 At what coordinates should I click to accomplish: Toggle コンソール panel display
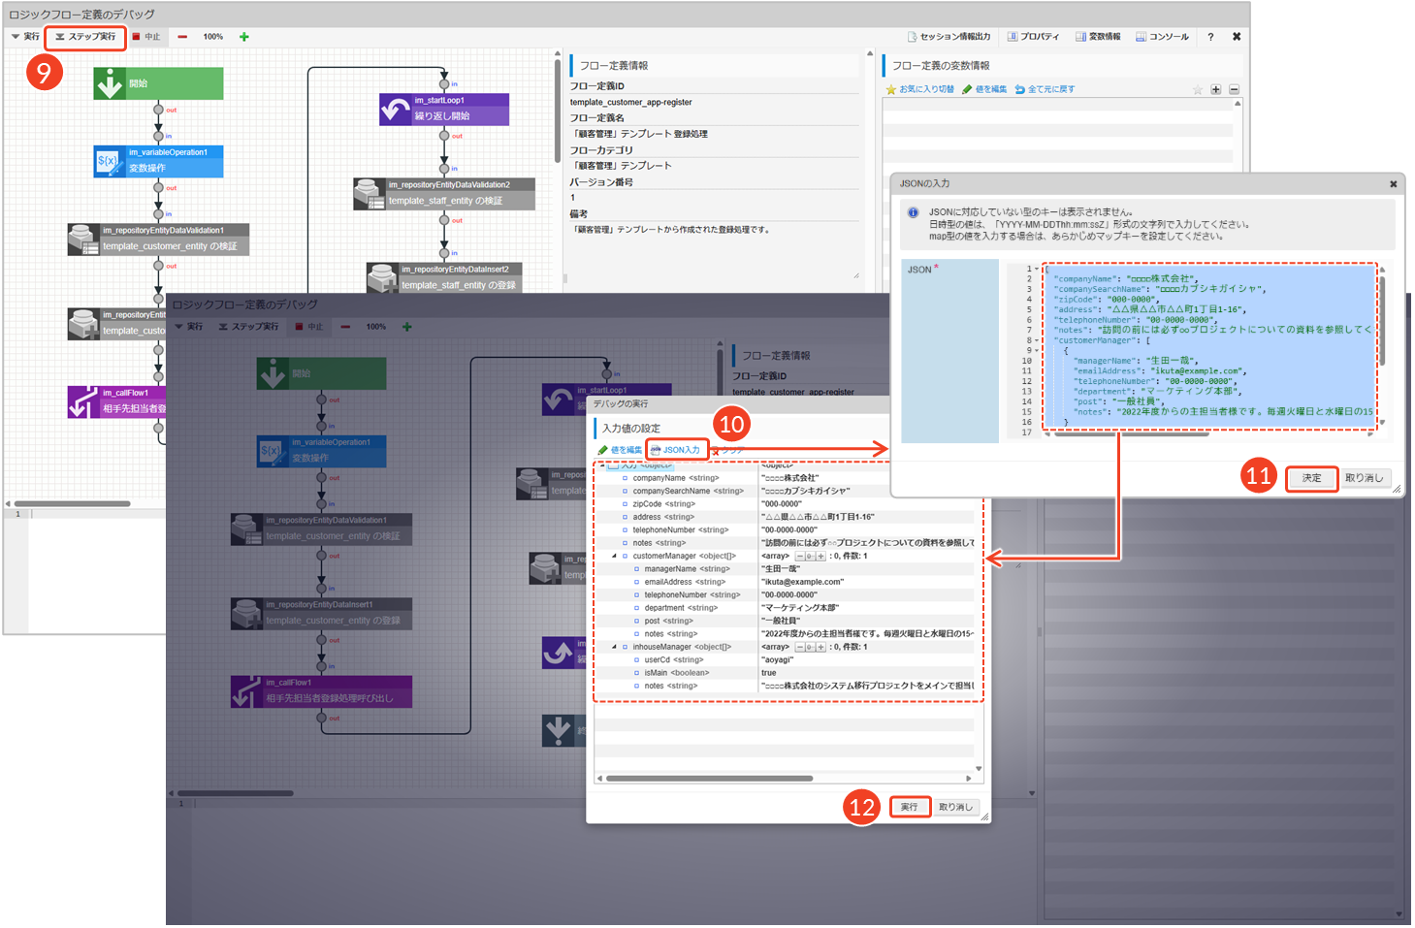1162,37
